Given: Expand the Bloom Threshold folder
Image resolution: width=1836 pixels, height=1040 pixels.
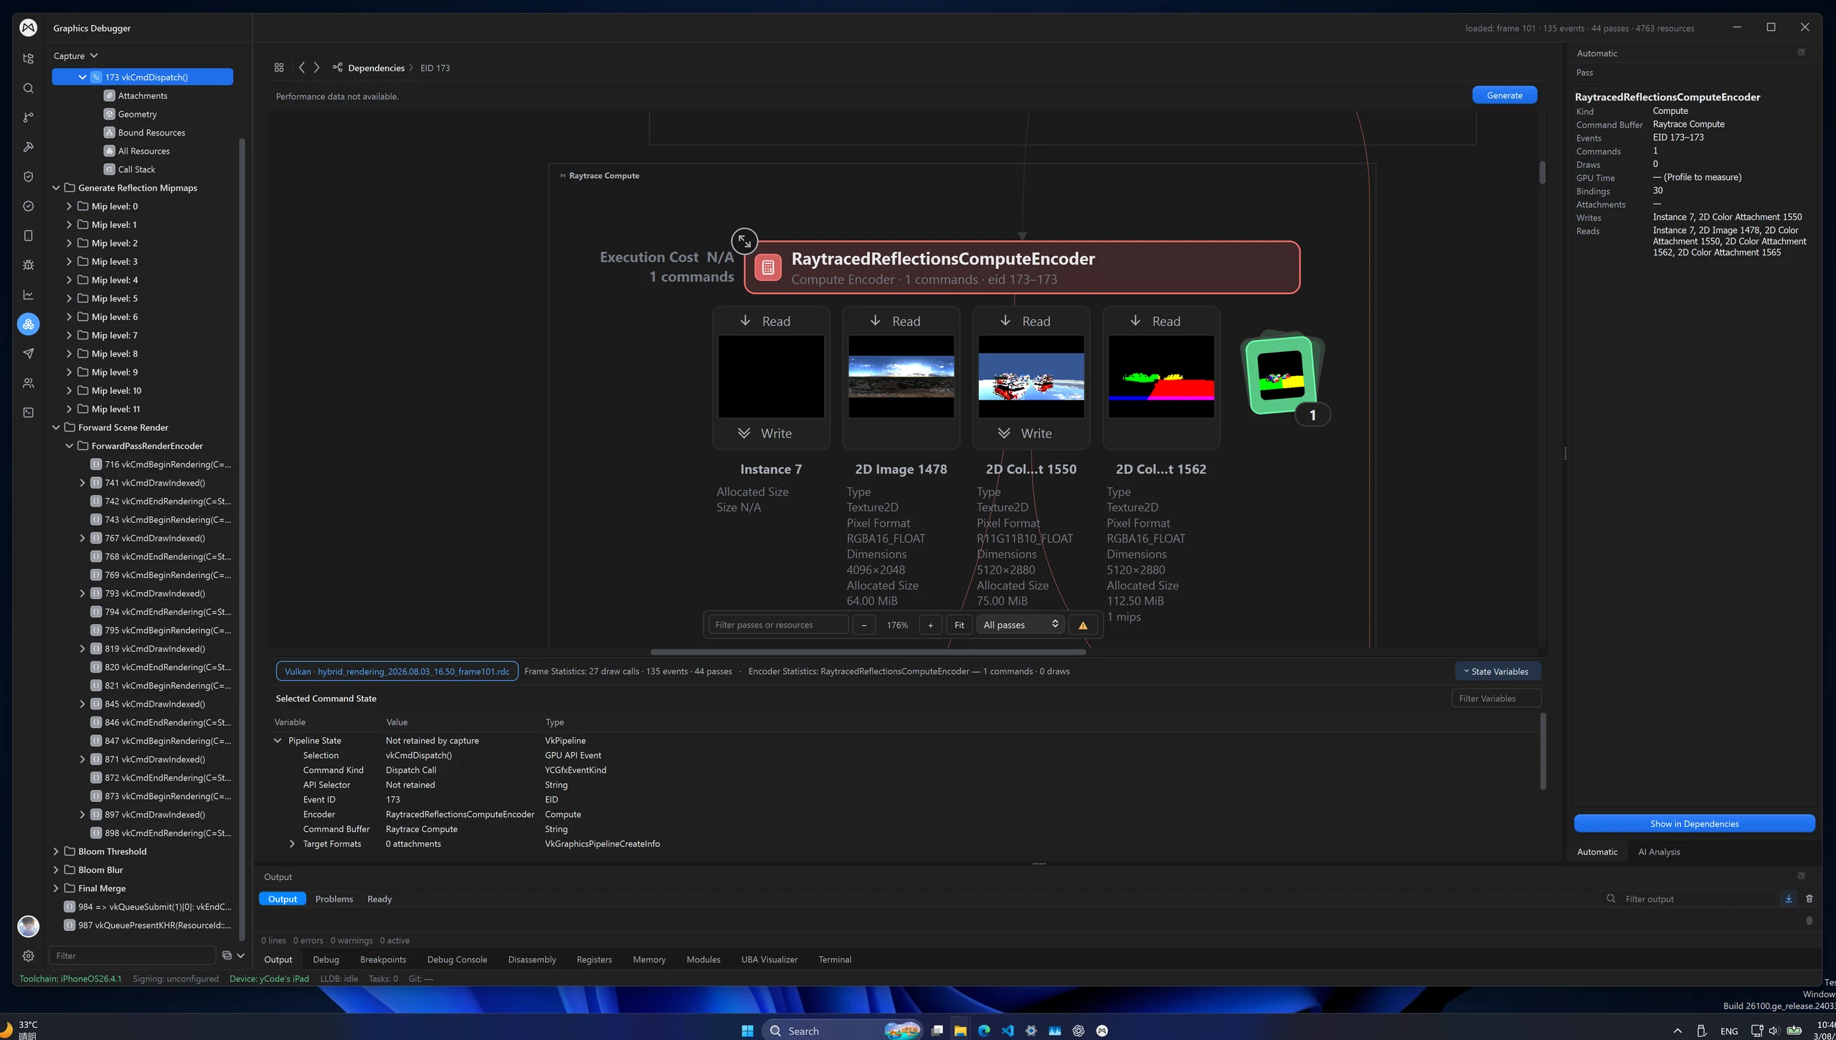Looking at the screenshot, I should click(56, 851).
